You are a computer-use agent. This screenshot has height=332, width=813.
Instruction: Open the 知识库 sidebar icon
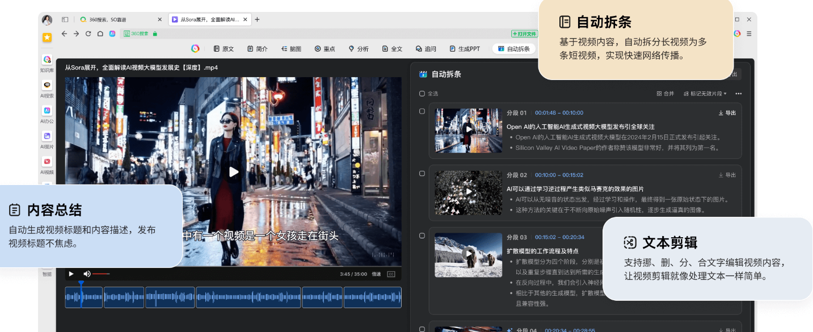47,60
